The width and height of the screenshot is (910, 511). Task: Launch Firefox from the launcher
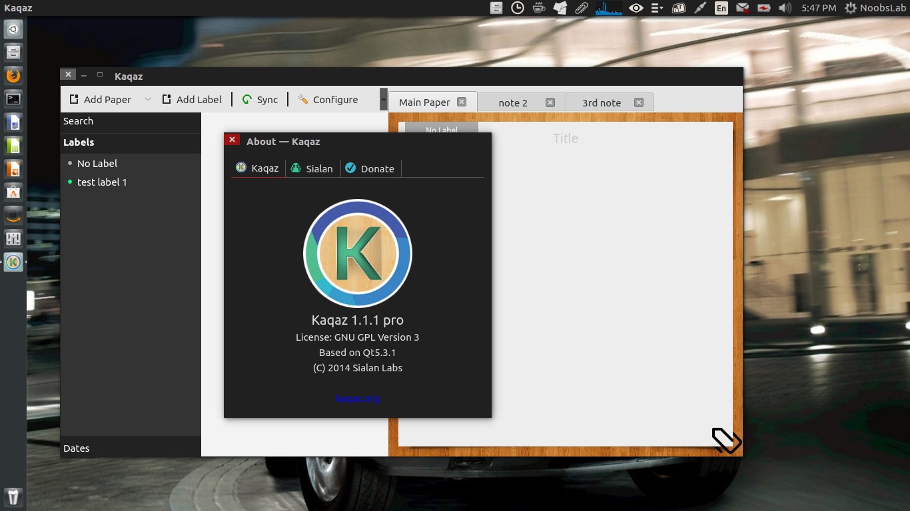tap(14, 76)
